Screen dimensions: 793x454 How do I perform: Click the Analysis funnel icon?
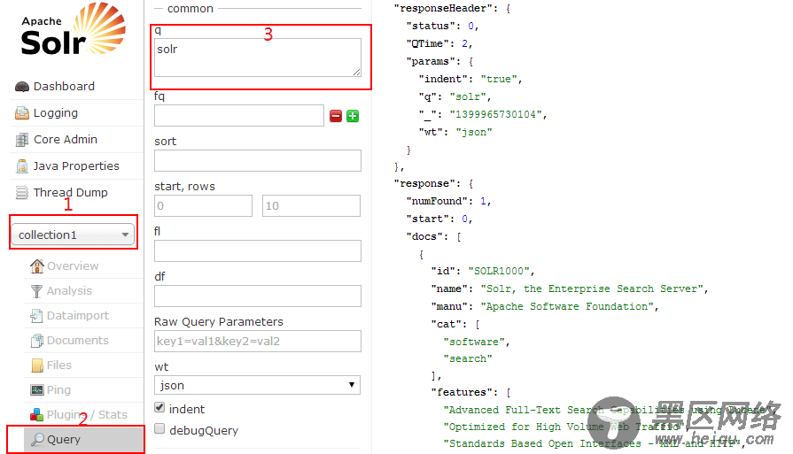(x=36, y=291)
